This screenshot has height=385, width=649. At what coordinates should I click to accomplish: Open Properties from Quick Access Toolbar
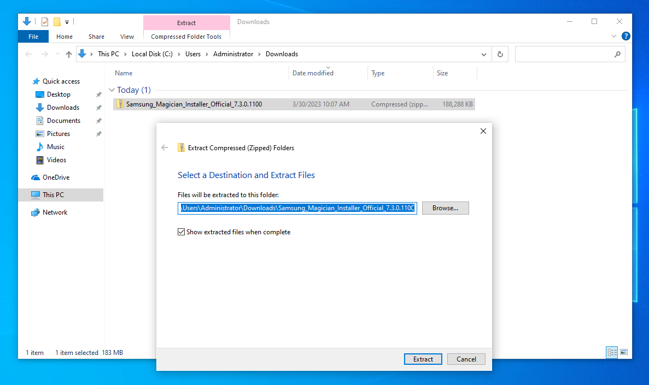tap(45, 21)
